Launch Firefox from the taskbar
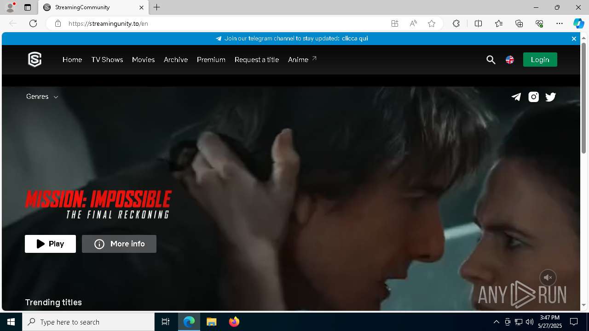 234,322
